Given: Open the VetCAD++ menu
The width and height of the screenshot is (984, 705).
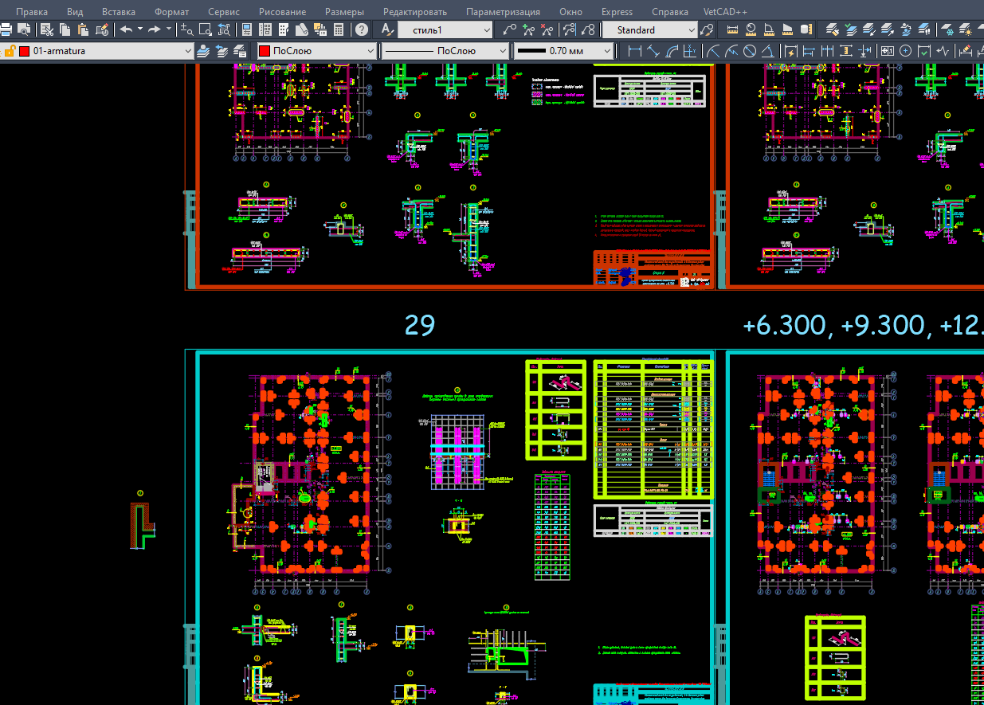Looking at the screenshot, I should coord(726,11).
